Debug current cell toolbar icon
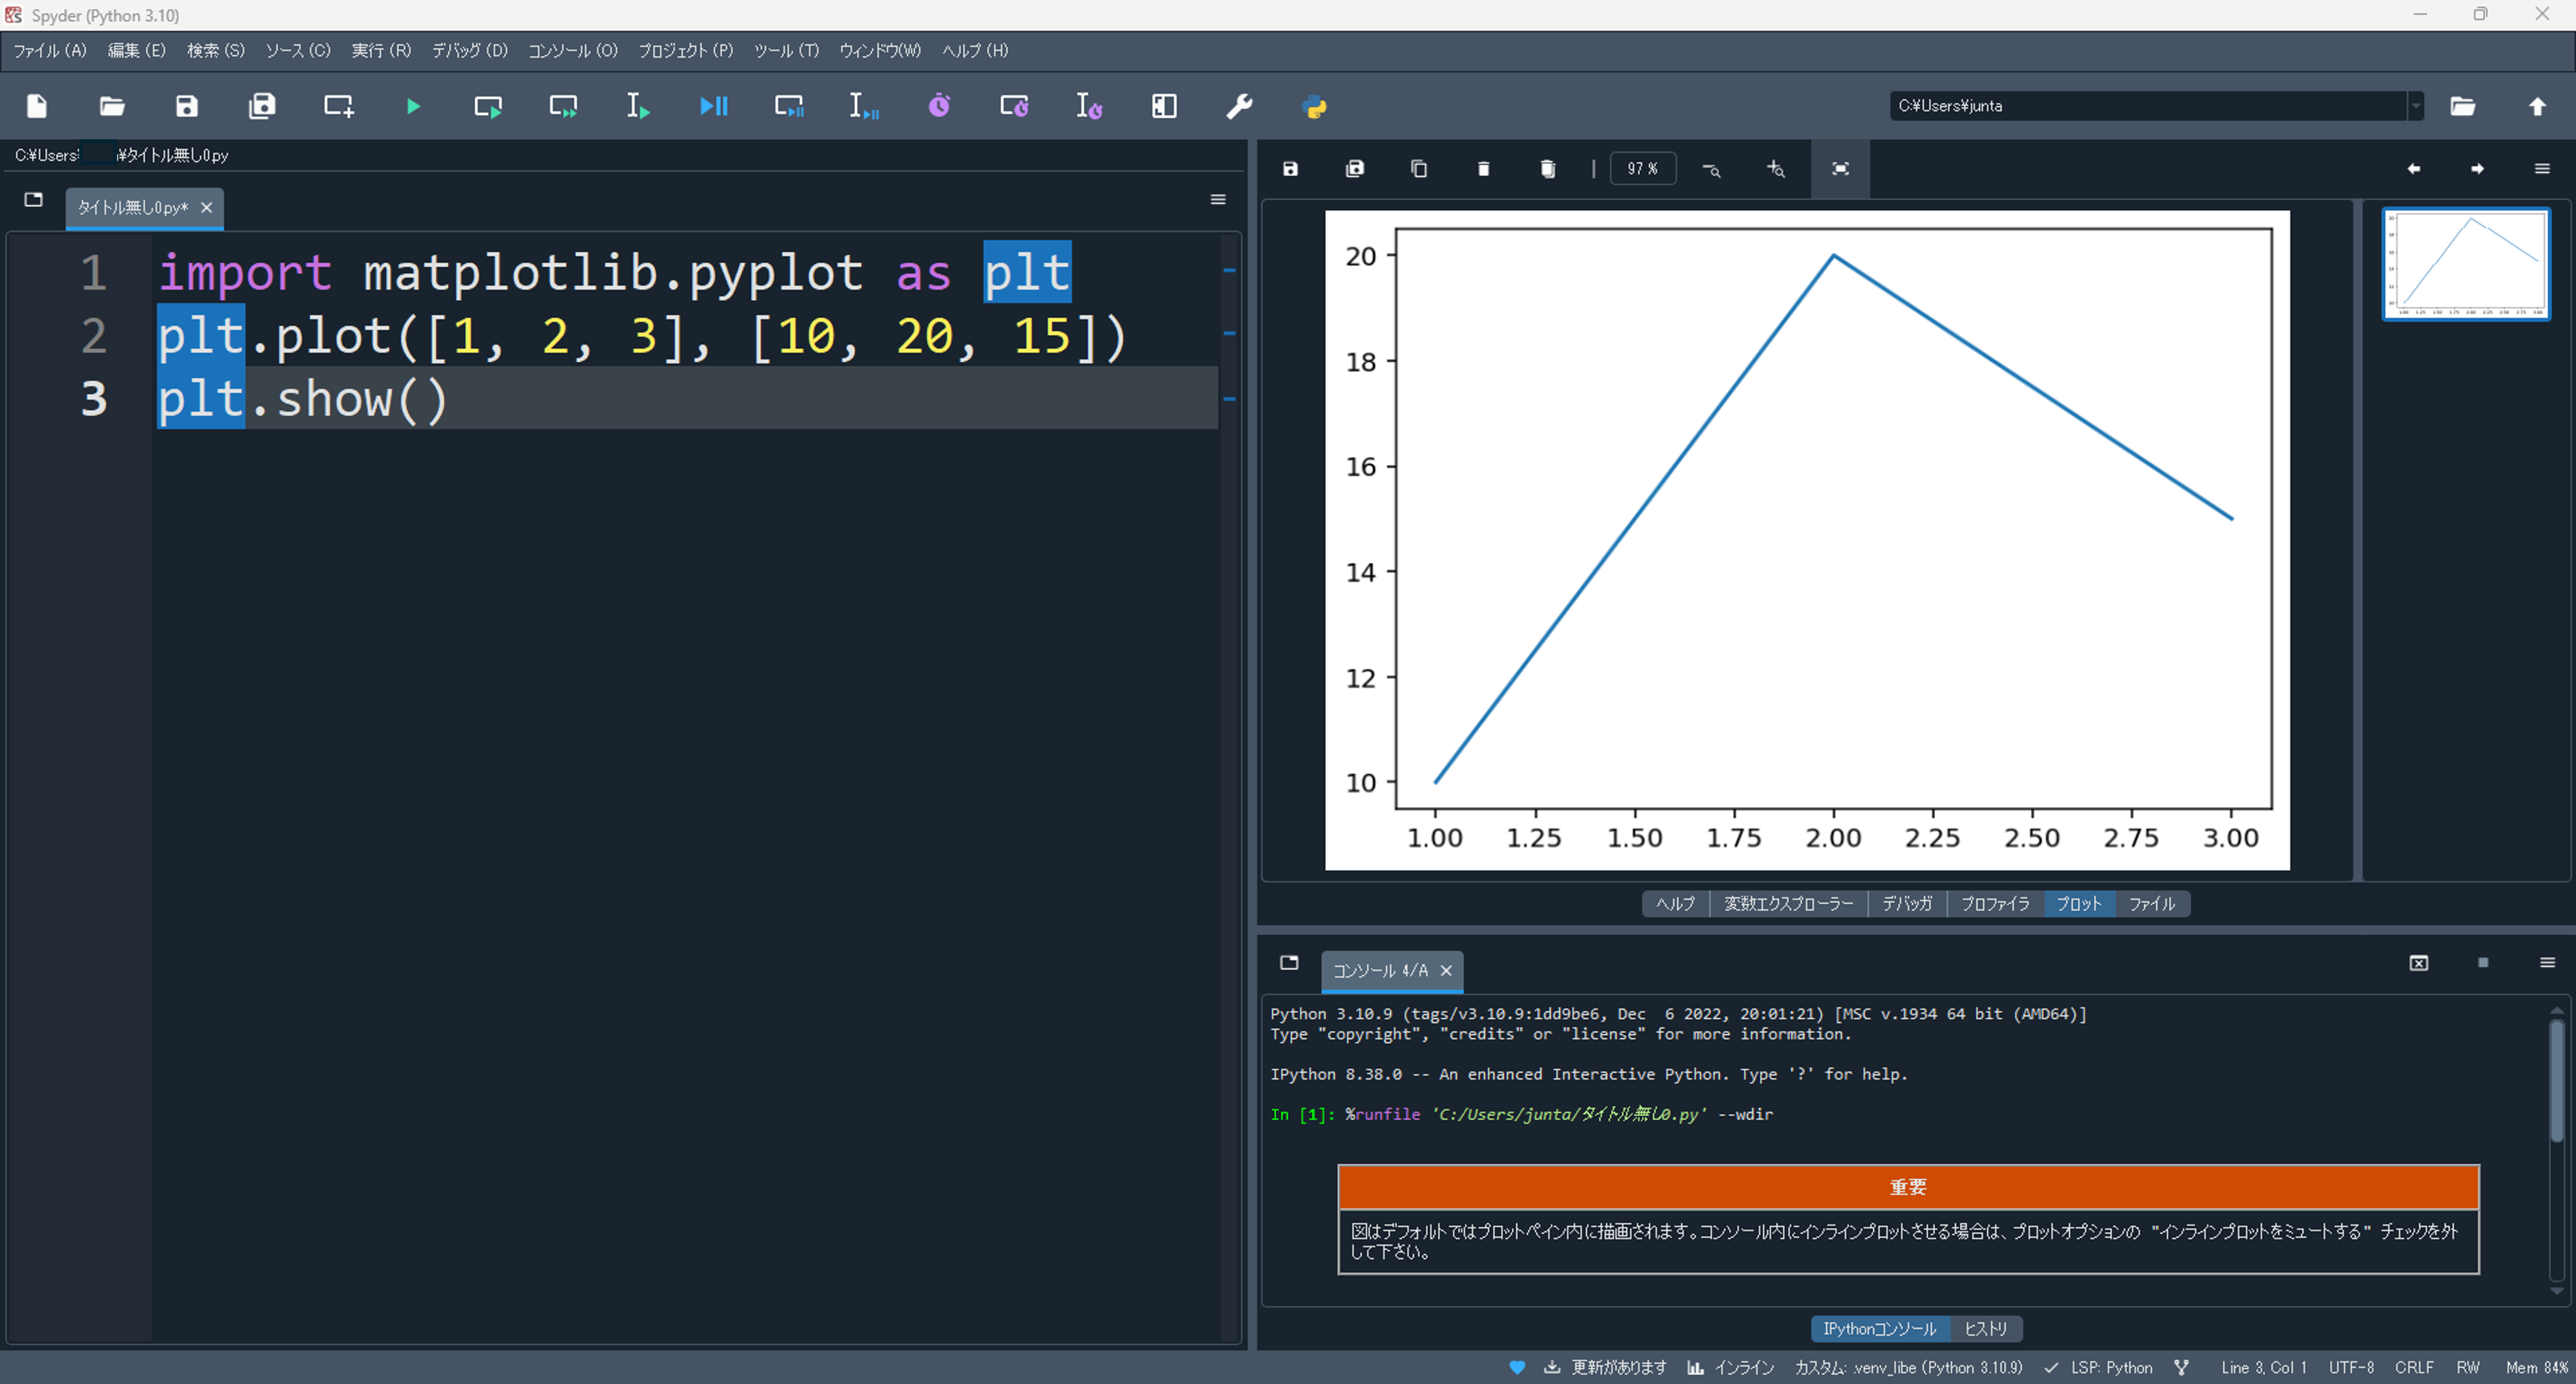The image size is (2576, 1384). tap(789, 106)
